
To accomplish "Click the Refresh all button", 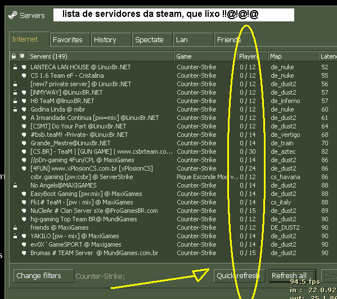I will click(292, 275).
